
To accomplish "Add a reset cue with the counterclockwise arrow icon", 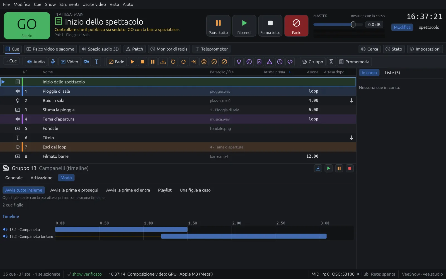I will (x=173, y=62).
